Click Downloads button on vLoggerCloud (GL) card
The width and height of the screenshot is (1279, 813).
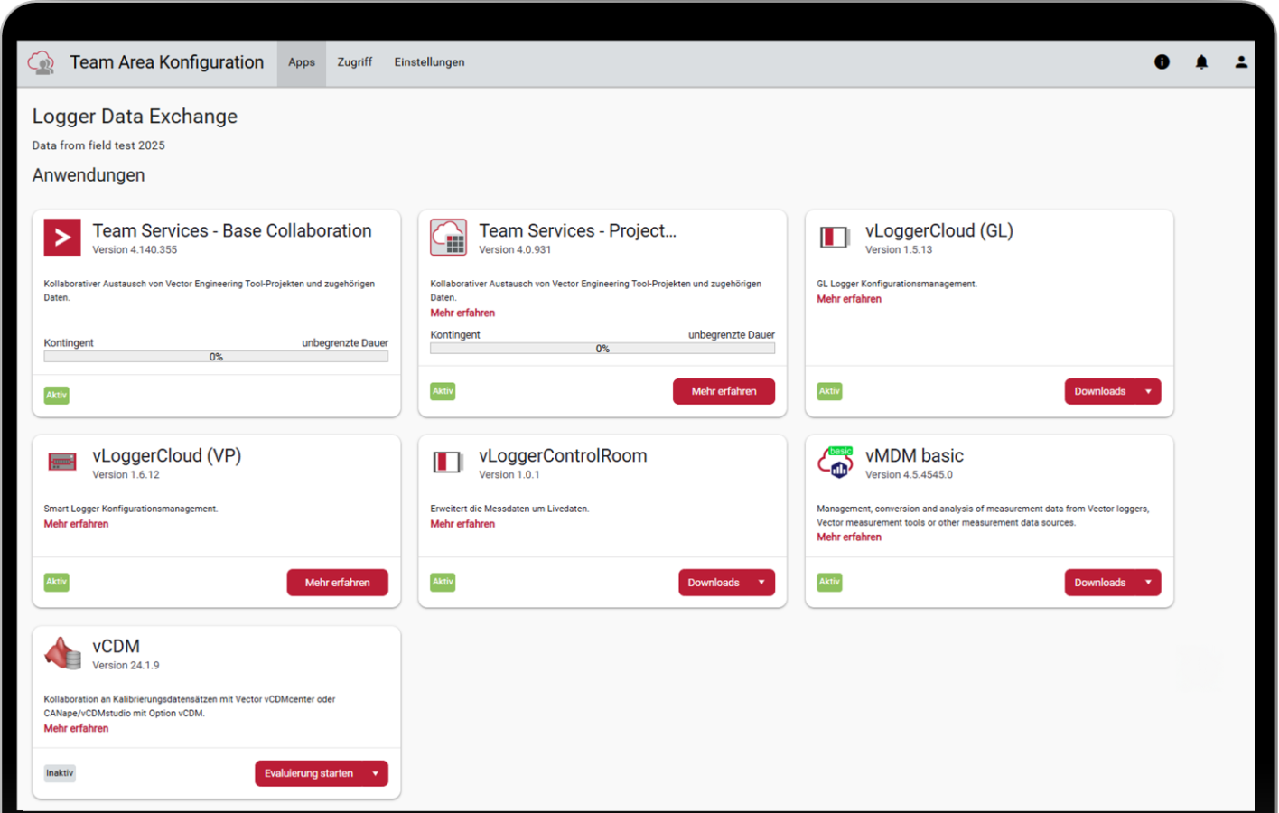[1100, 391]
